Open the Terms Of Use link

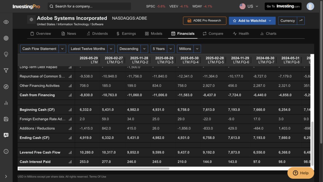[98, 177]
